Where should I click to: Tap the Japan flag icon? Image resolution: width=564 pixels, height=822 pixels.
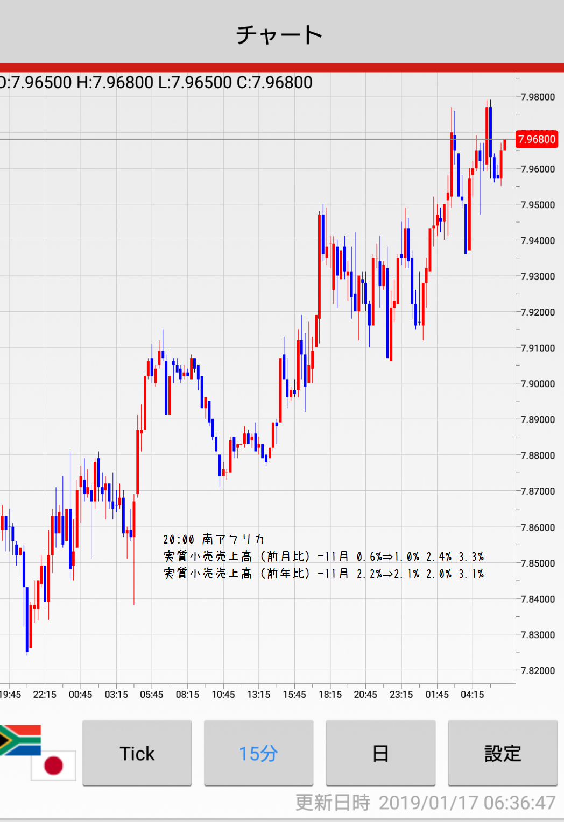pyautogui.click(x=53, y=765)
